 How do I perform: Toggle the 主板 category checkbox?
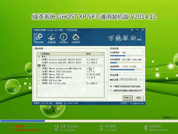tap(39, 66)
